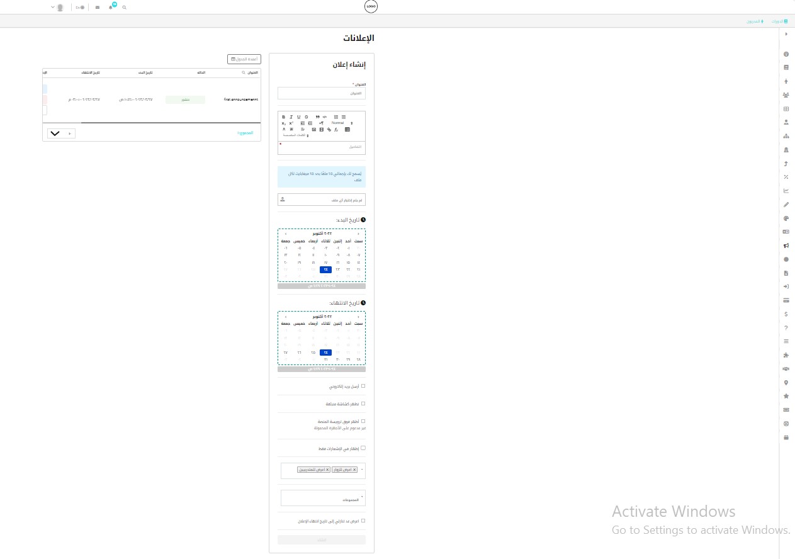Click the announcement title input field

pos(322,93)
